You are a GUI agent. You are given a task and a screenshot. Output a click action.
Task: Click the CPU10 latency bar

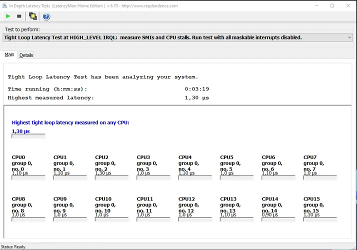[112, 218]
